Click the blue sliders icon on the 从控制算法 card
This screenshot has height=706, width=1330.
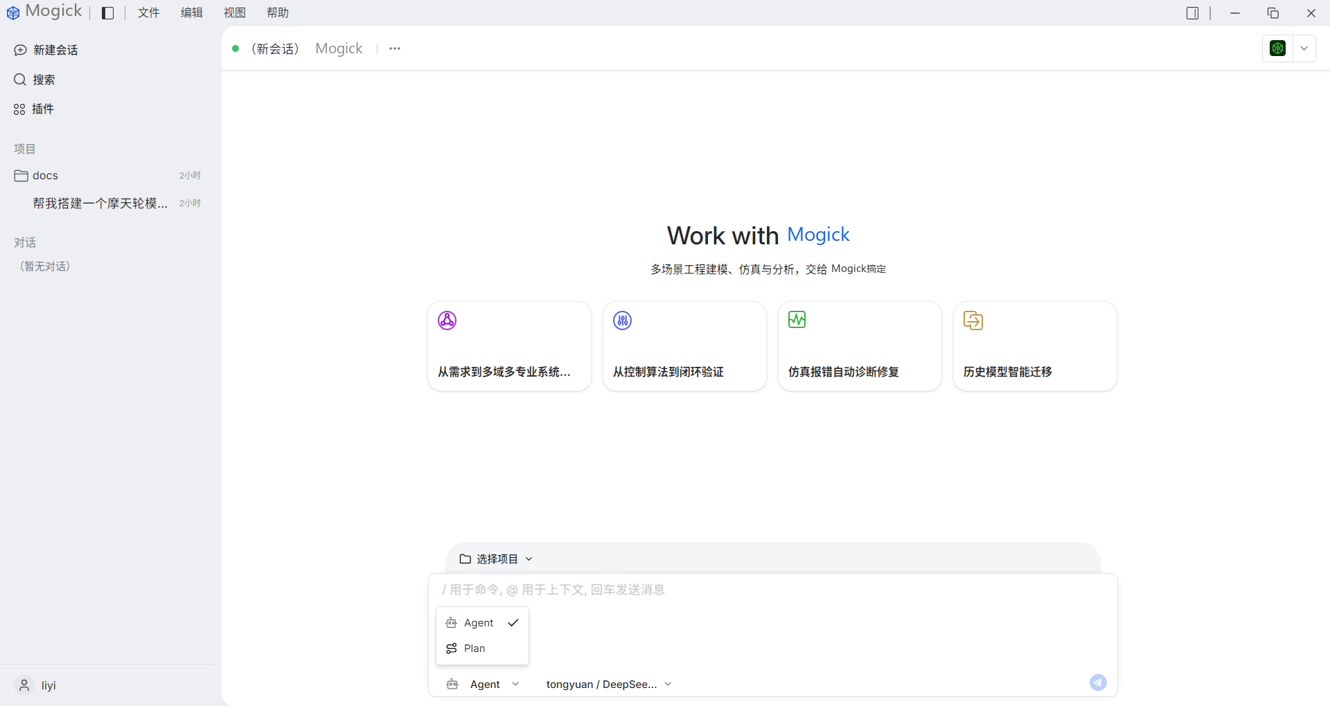pos(623,320)
